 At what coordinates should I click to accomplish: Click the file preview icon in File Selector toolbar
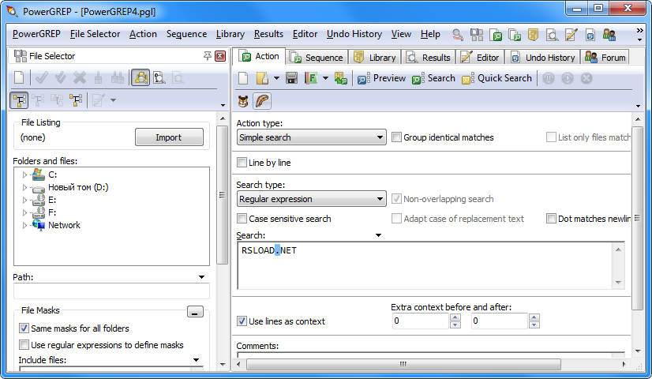[159, 78]
